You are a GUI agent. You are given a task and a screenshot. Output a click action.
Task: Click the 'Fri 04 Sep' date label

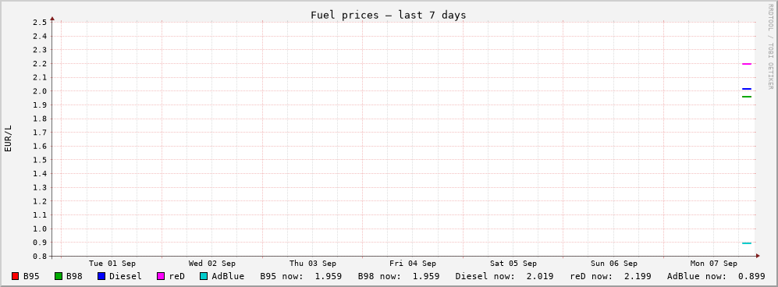coord(413,263)
